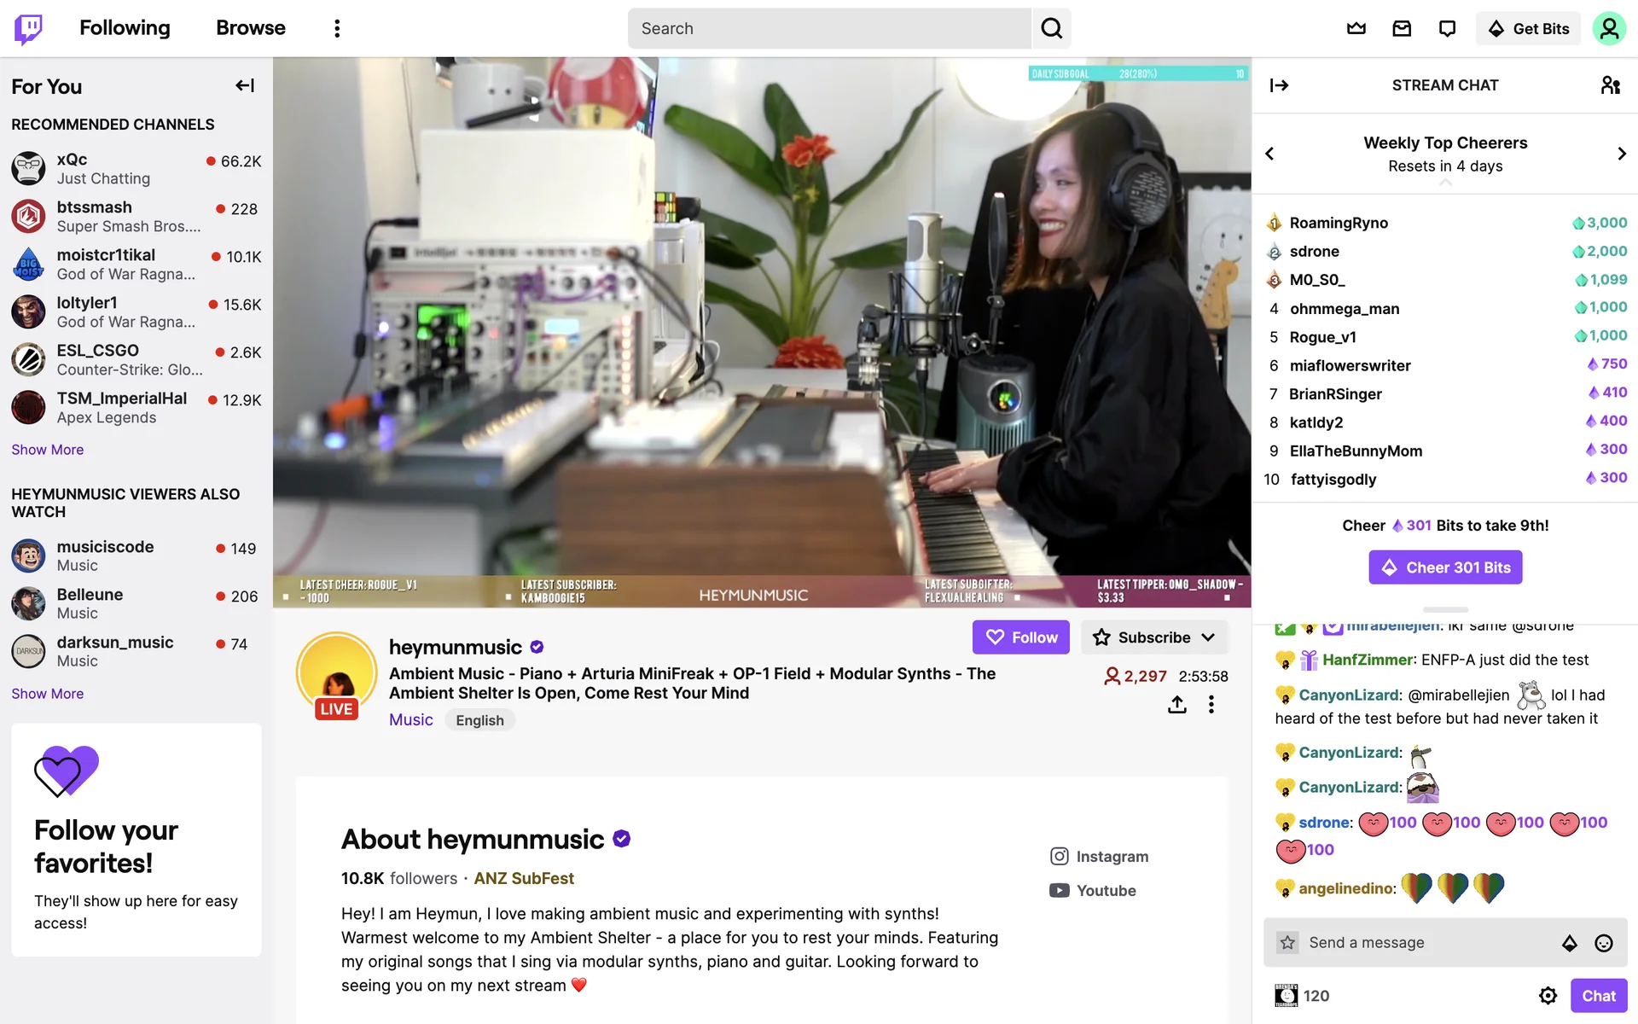Screen dimensions: 1638x1024
Task: Collapse the stream chat panel
Action: [x=1279, y=85]
